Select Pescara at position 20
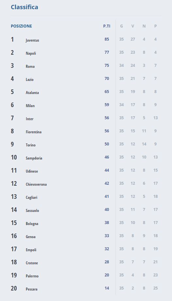172x301 pixels. click(31, 289)
